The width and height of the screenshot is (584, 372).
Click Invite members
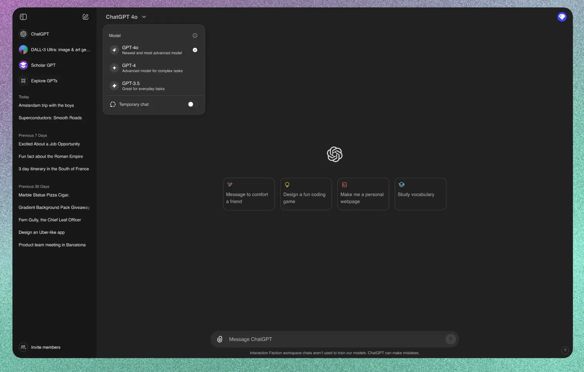tap(45, 347)
